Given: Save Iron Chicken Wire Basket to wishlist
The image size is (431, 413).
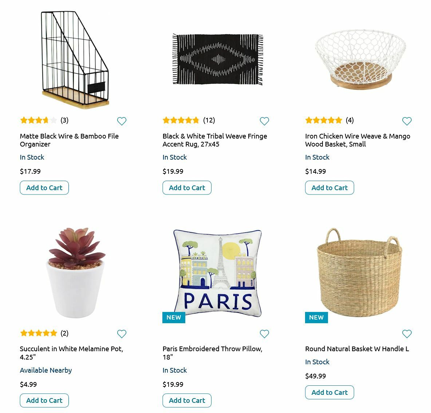Looking at the screenshot, I should pyautogui.click(x=407, y=121).
